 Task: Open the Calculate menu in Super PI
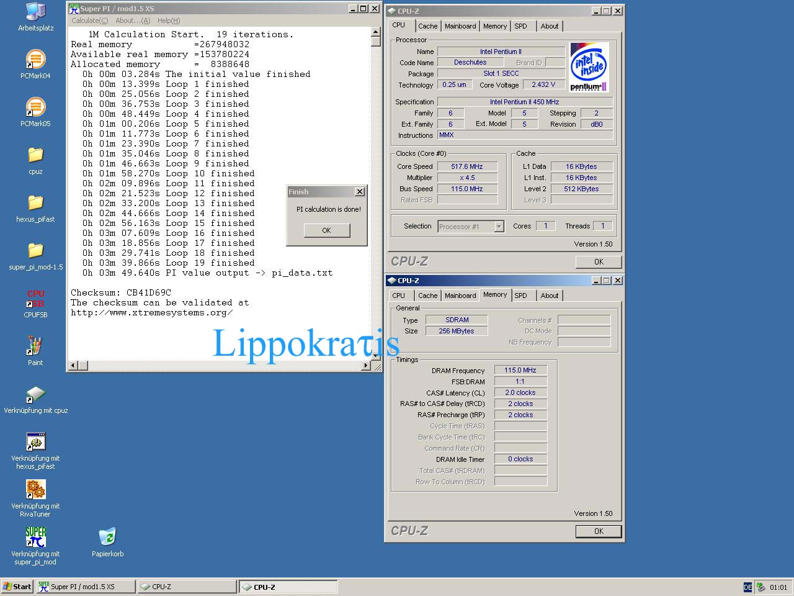(x=89, y=20)
